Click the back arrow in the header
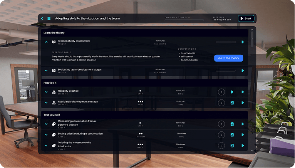 tap(42, 18)
